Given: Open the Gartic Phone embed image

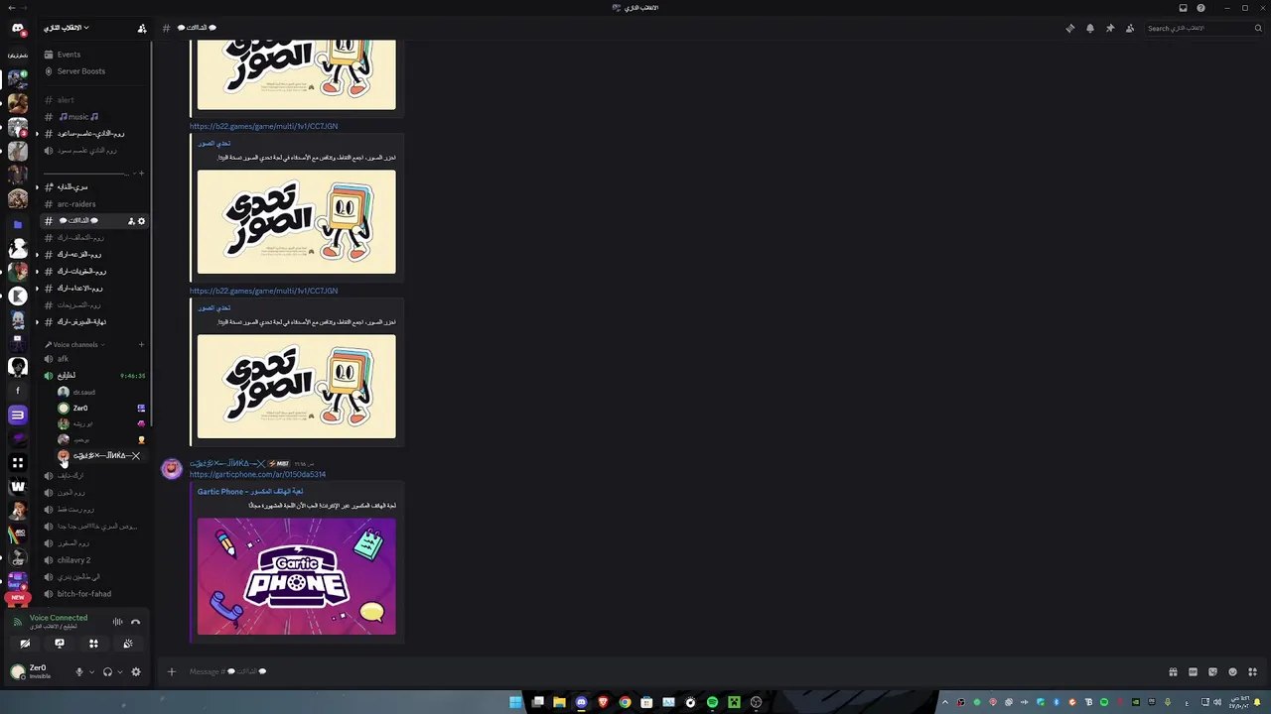Looking at the screenshot, I should coord(296,576).
